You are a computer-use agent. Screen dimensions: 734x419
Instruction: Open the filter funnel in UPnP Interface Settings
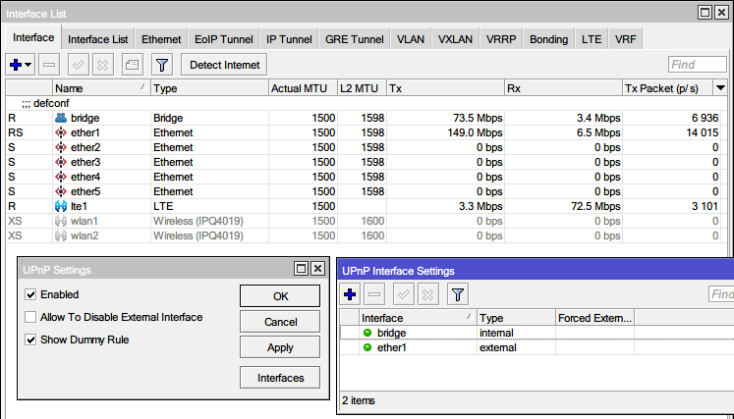[x=458, y=294]
